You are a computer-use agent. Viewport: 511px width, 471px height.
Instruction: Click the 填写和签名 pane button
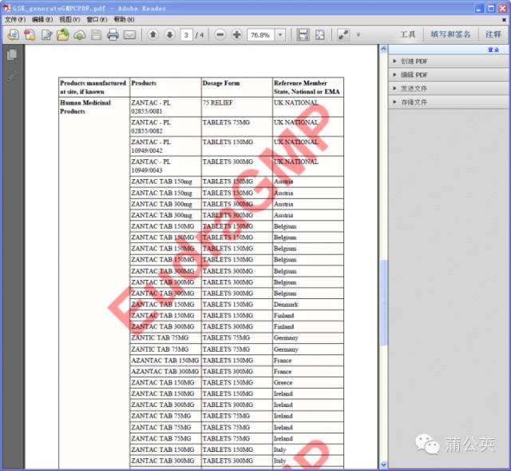[450, 34]
